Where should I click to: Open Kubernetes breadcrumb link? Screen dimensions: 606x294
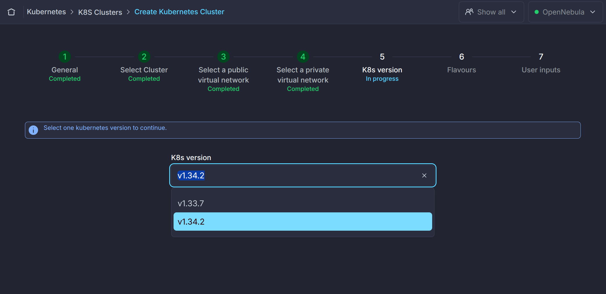46,12
